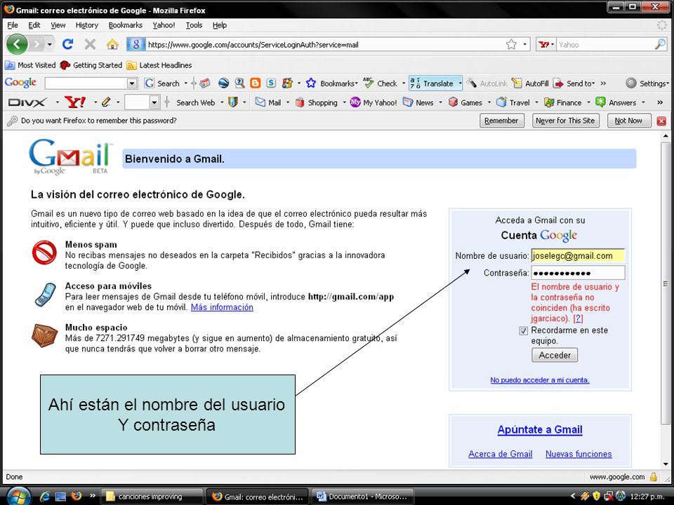Open Yahoo Answers from the toolbar

point(616,102)
